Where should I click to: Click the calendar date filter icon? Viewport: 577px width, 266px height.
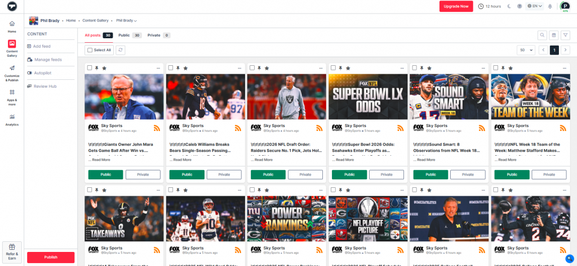pyautogui.click(x=554, y=35)
